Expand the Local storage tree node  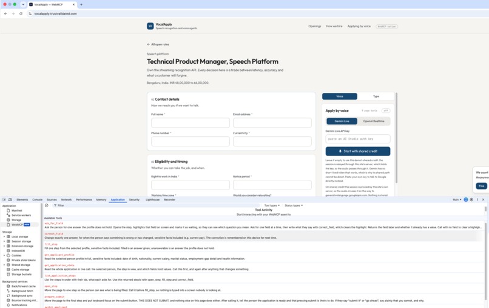[4, 237]
